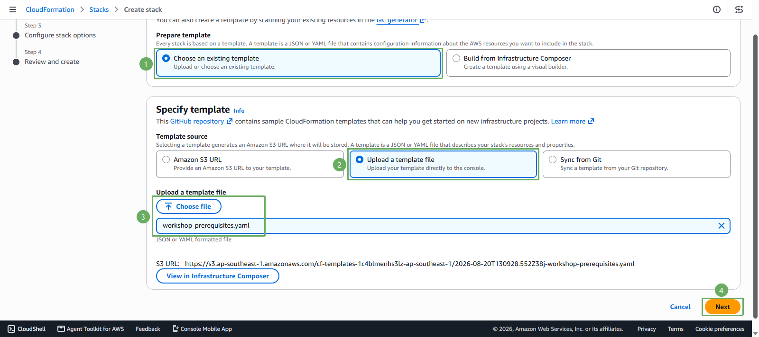This screenshot has height=337, width=759.
Task: Click the Choose file button
Action: pyautogui.click(x=189, y=206)
